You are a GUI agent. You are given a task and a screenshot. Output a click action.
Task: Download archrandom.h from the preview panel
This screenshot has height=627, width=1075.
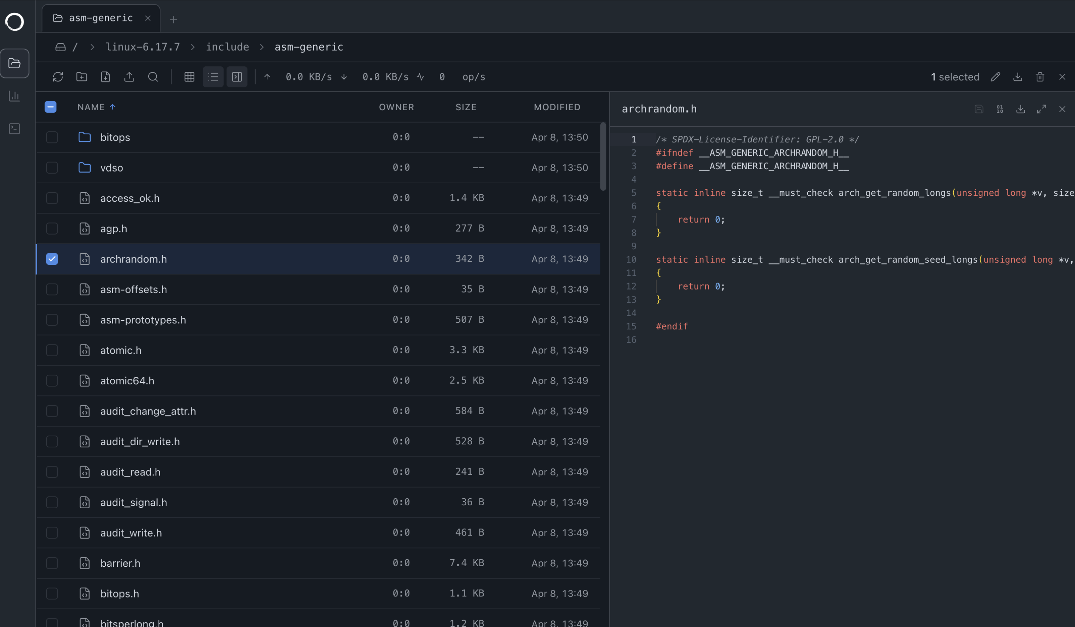point(1020,109)
